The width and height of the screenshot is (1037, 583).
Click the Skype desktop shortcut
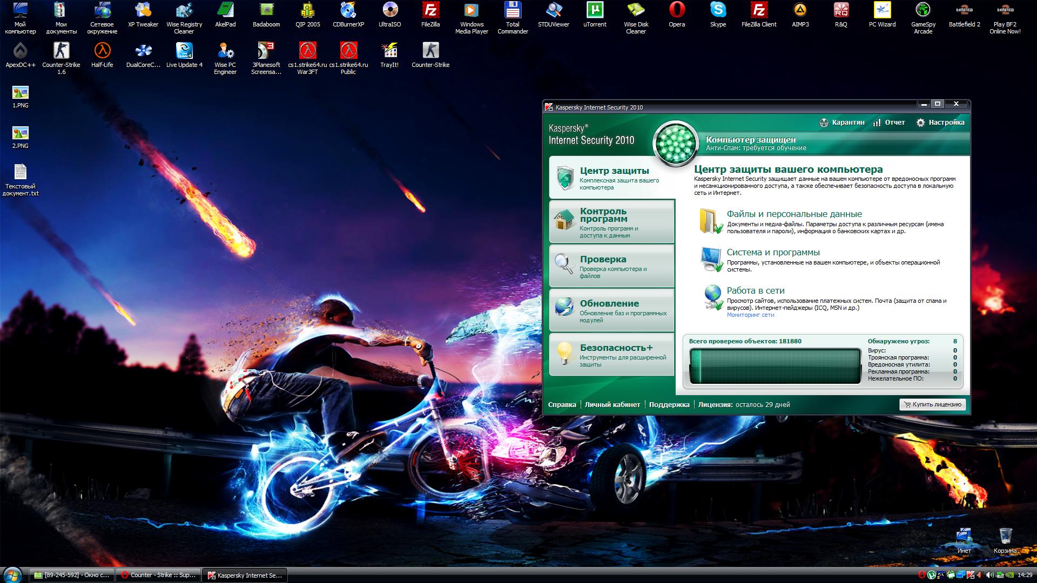(718, 15)
